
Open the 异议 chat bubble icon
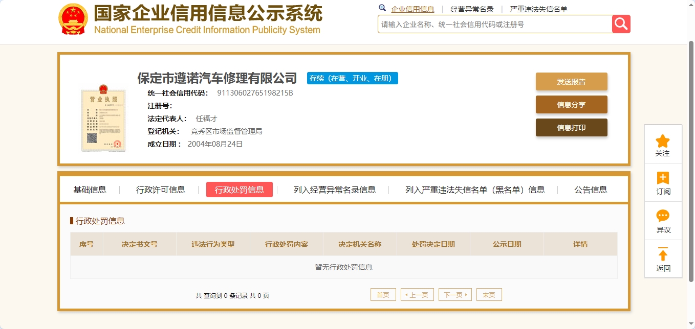pyautogui.click(x=663, y=216)
